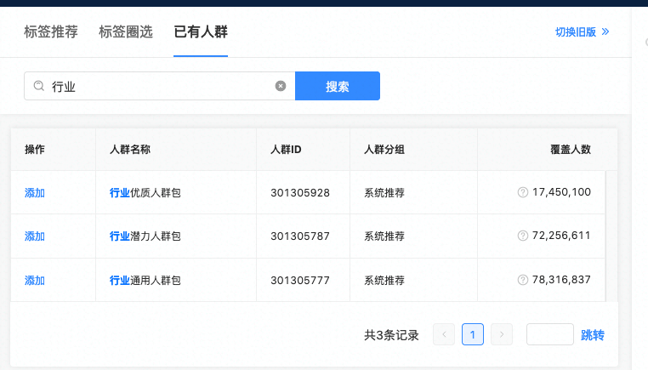This screenshot has width=648, height=370.
Task: Click 跳转 to jump to page
Action: click(x=593, y=335)
